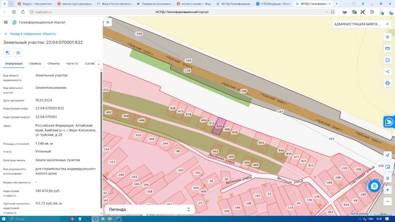Switch to the Сервисы tab

point(35,64)
